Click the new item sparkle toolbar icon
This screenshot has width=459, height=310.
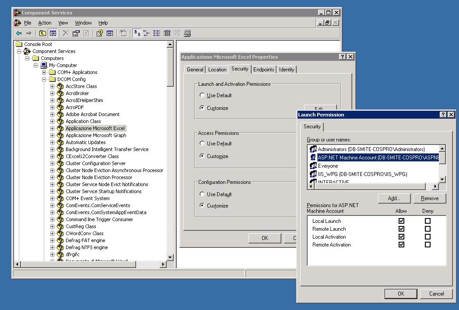pos(123,33)
